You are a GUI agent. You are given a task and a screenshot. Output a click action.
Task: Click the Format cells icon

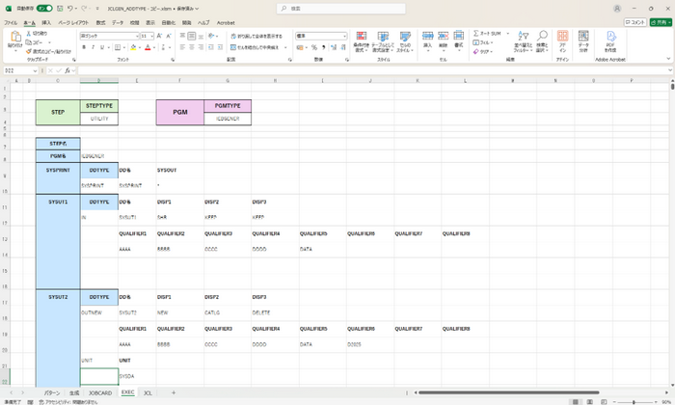(x=459, y=36)
